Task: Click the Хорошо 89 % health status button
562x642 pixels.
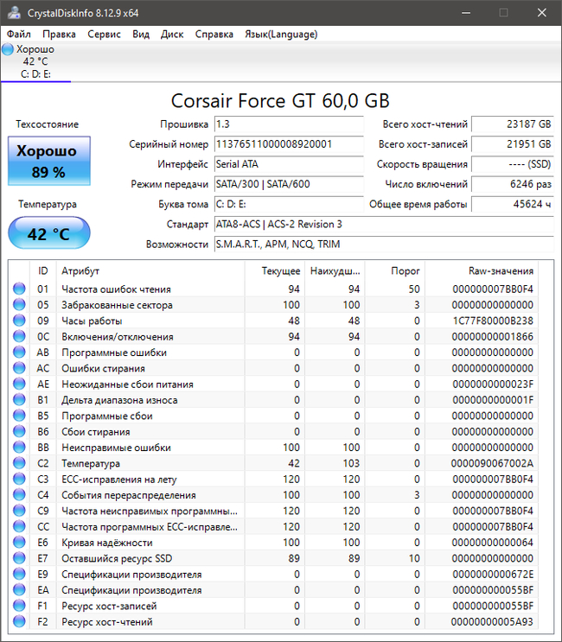Action: (x=49, y=161)
